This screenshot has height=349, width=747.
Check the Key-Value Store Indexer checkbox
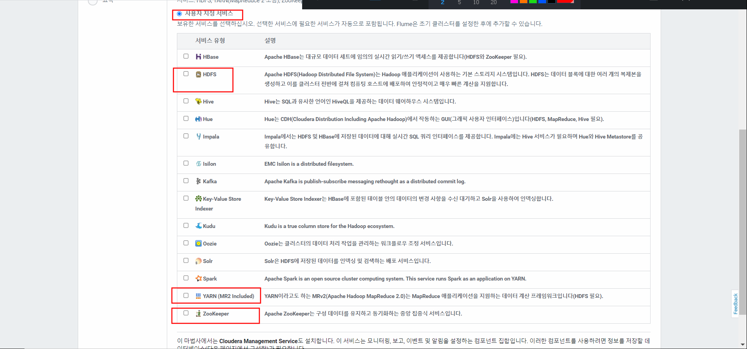coord(186,198)
